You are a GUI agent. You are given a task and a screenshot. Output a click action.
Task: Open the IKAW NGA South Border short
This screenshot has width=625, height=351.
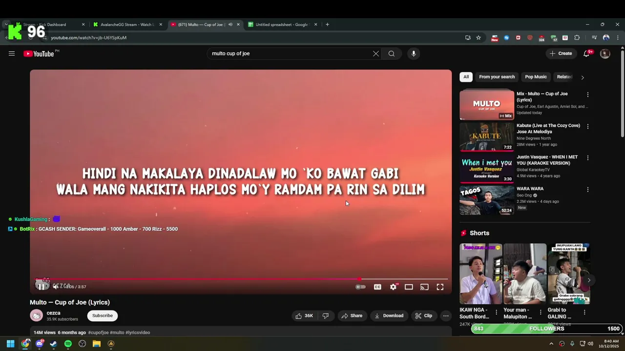[480, 274]
